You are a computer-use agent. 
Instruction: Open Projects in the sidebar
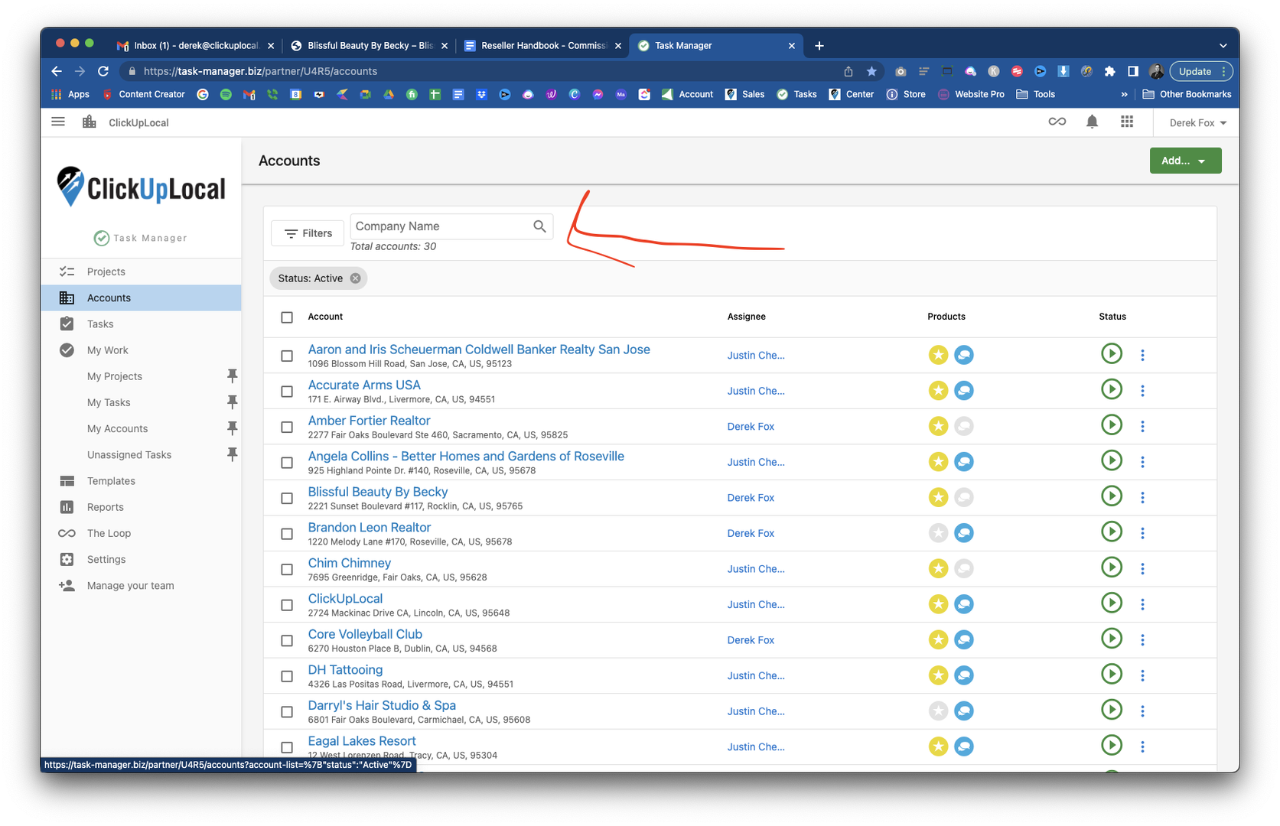tap(142, 272)
